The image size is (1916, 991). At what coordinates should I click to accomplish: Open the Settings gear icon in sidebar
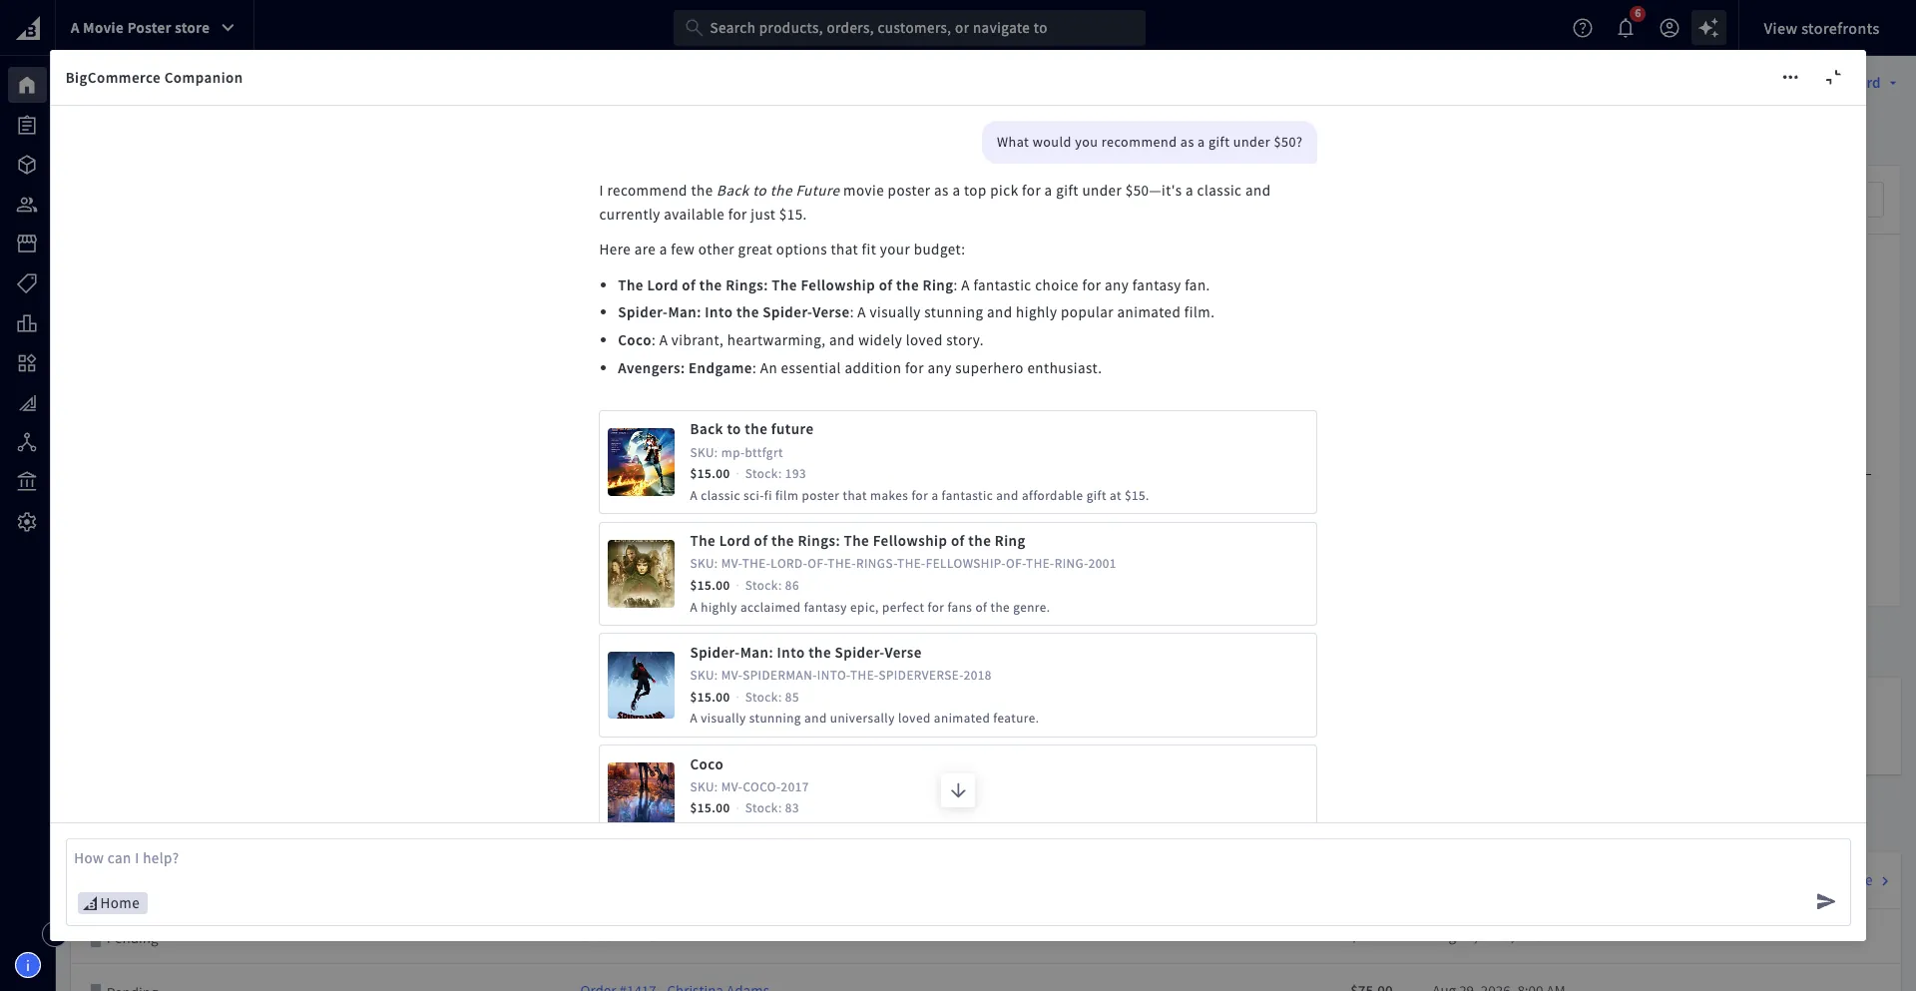(x=27, y=522)
